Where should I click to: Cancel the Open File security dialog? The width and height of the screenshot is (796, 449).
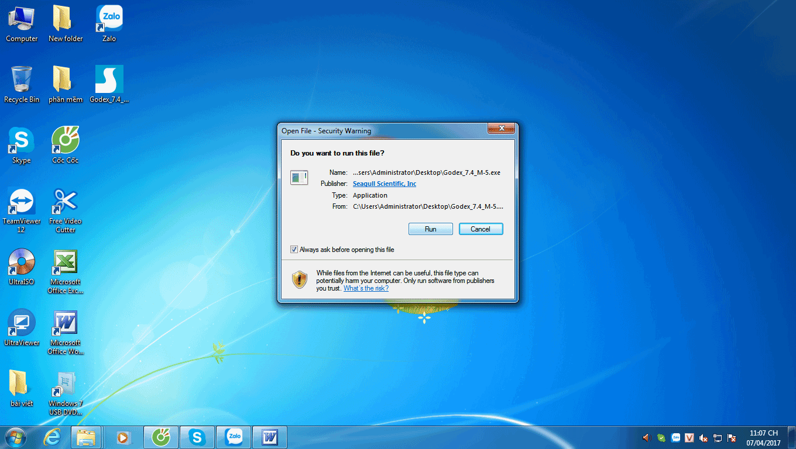[481, 229]
